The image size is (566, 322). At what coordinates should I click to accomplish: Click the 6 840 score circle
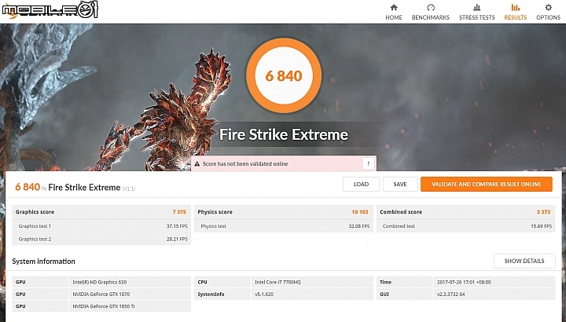click(284, 75)
